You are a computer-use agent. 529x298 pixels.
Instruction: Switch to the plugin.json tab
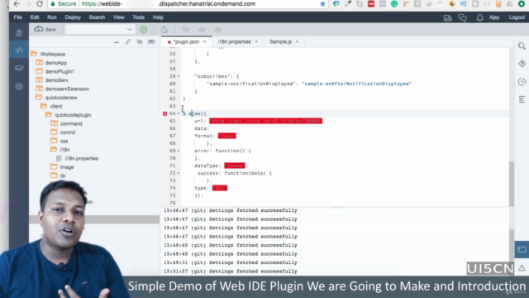[186, 42]
